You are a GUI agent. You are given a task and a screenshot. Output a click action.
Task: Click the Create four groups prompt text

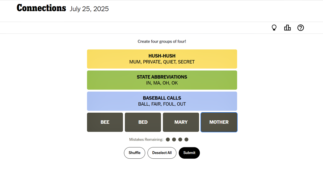tap(162, 41)
